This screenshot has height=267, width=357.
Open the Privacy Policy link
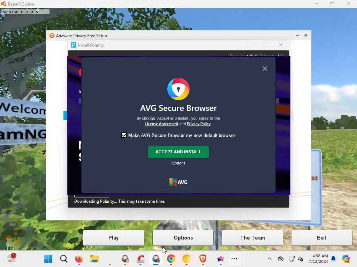[x=199, y=124]
